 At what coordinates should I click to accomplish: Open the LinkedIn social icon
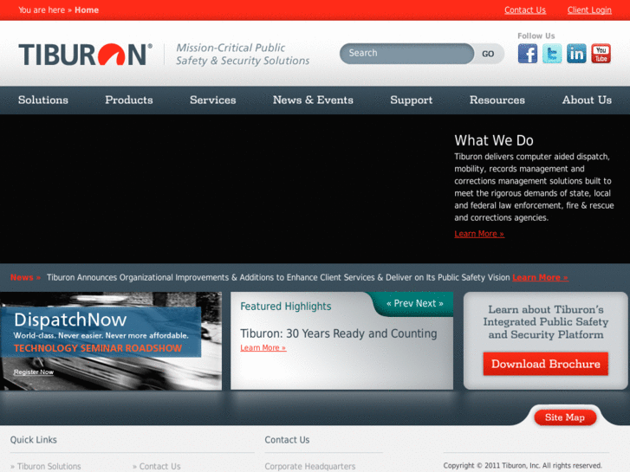(576, 54)
